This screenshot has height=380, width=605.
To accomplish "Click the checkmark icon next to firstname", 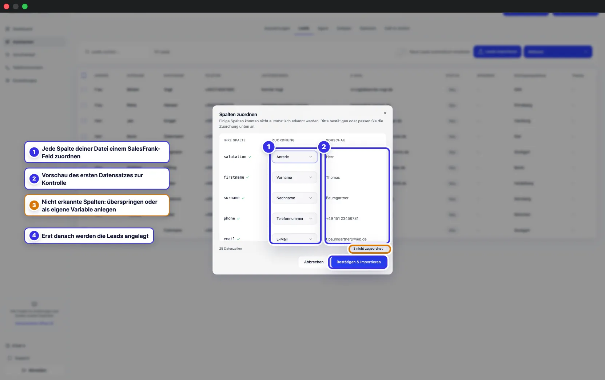I will click(x=247, y=177).
